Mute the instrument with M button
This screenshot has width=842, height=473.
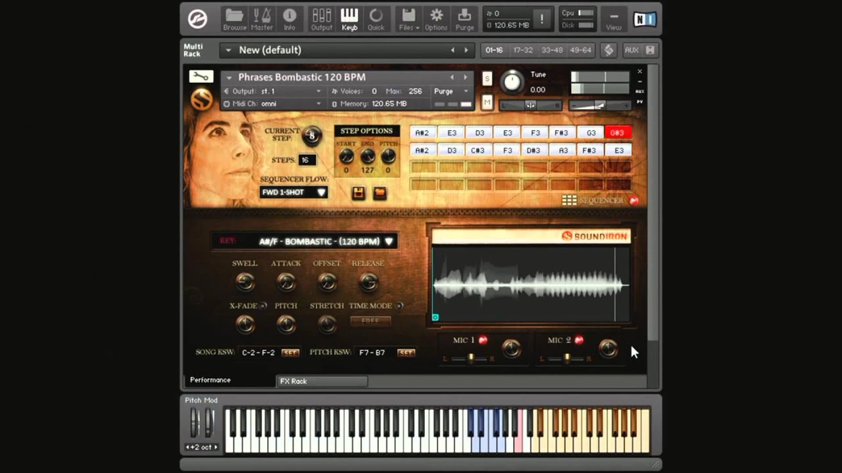coord(487,102)
